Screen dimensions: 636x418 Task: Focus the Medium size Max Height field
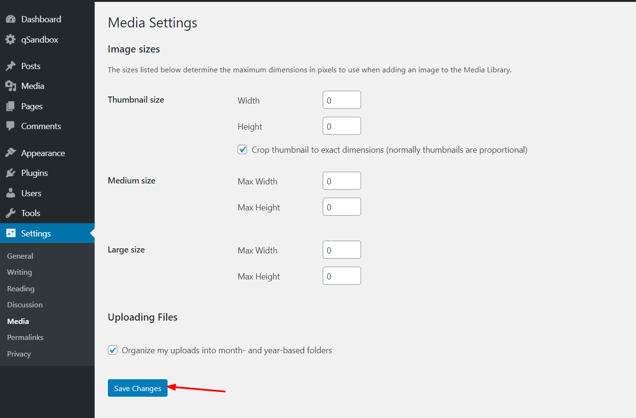[x=342, y=207]
